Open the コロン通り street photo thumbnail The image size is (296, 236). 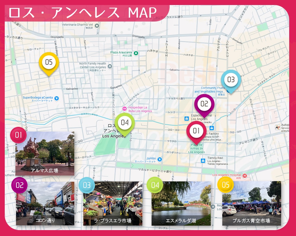(x=45, y=204)
